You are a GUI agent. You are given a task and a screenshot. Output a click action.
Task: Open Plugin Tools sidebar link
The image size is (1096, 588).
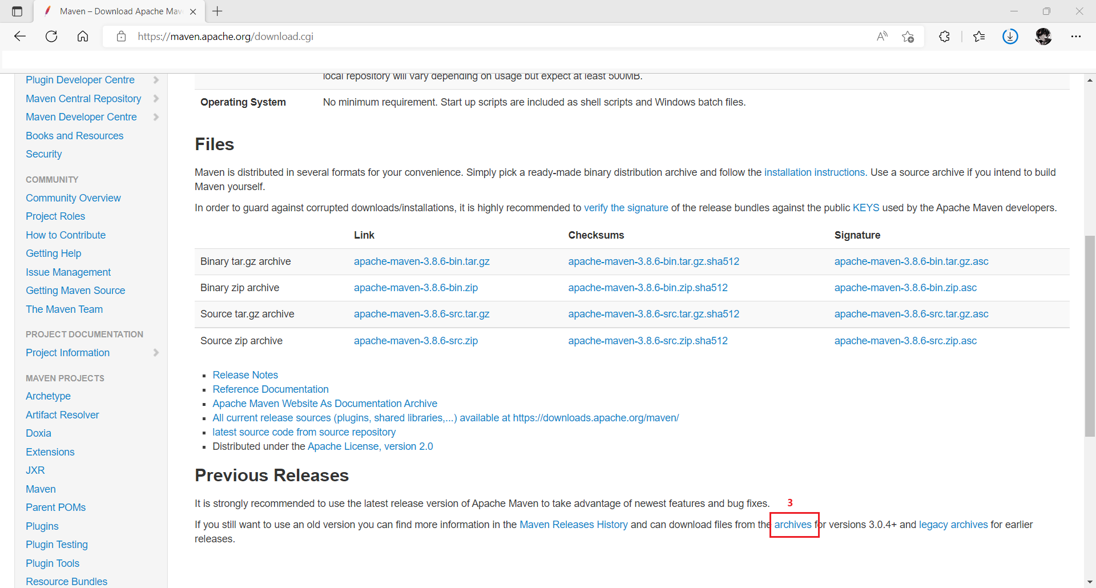[53, 563]
